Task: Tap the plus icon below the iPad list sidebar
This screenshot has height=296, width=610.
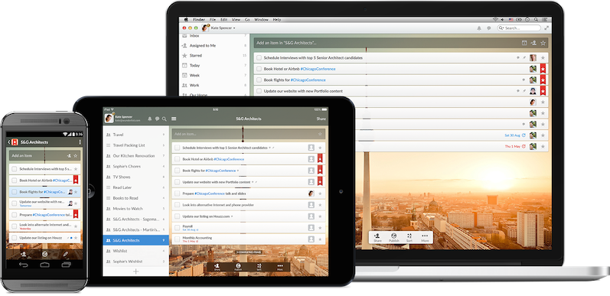Action: tap(135, 272)
